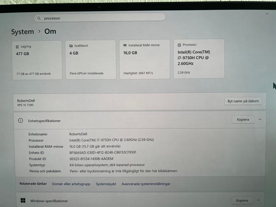Click the Lagring storage icon
This screenshot has height=207, width=276.
point(17,47)
